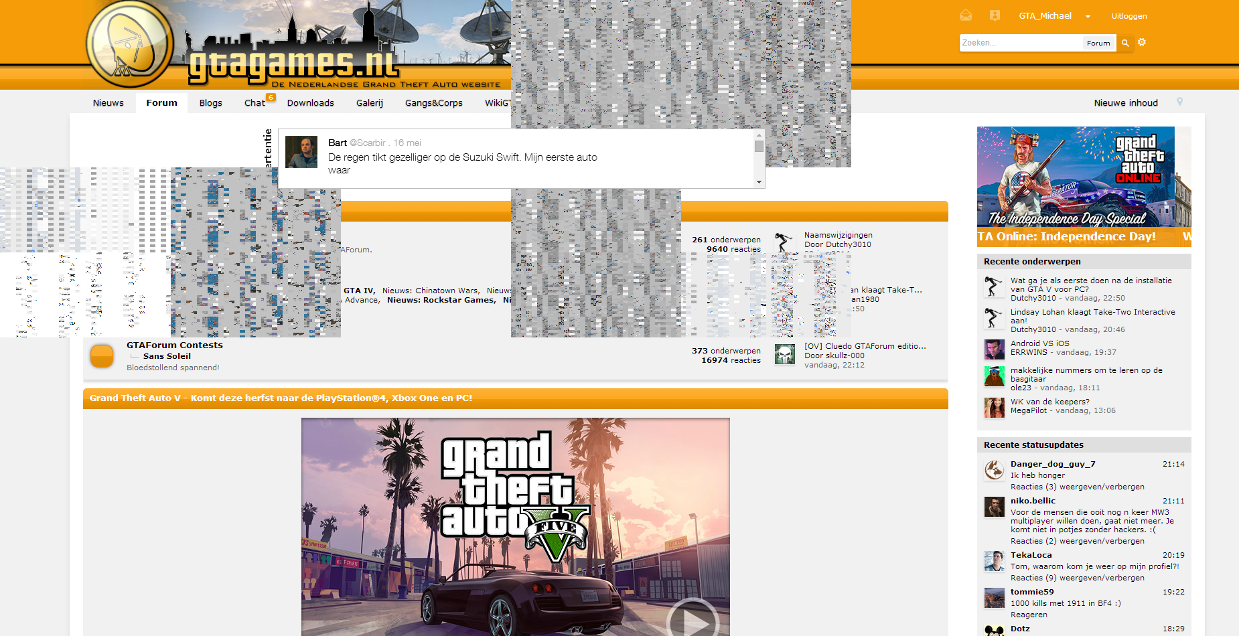Click the TekaLoca avatar
This screenshot has width=1239, height=636.
point(994,561)
